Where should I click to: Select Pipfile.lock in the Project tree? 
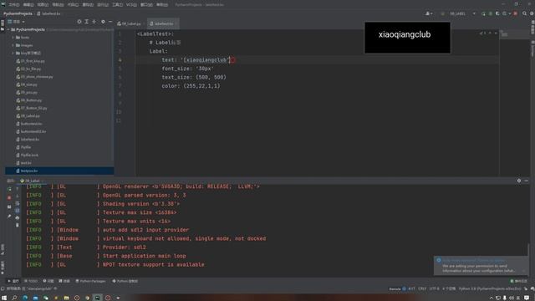pos(28,155)
